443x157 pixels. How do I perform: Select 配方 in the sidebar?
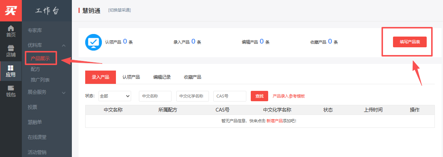36,69
